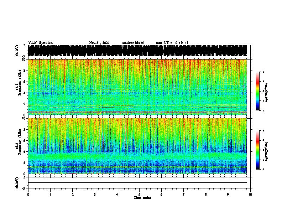Click x-axis tick label "5" minutes
This screenshot has width=282, height=218.
pos(139,194)
